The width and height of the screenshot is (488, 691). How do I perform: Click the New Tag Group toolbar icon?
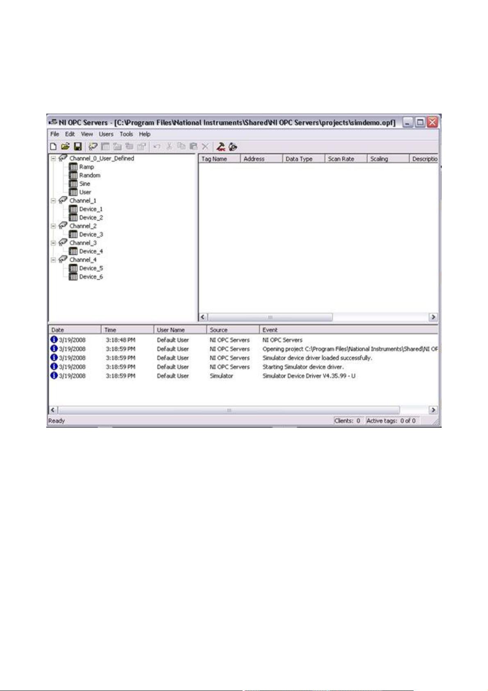[117, 146]
